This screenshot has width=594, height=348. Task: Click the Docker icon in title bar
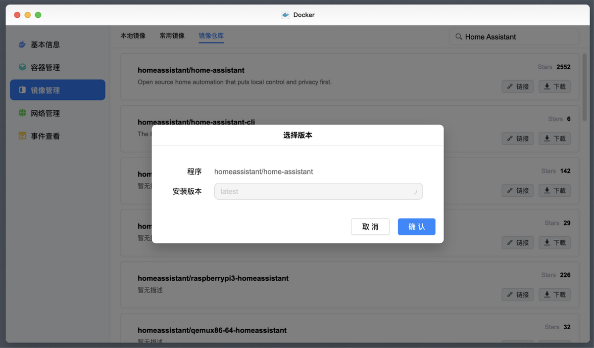[285, 15]
